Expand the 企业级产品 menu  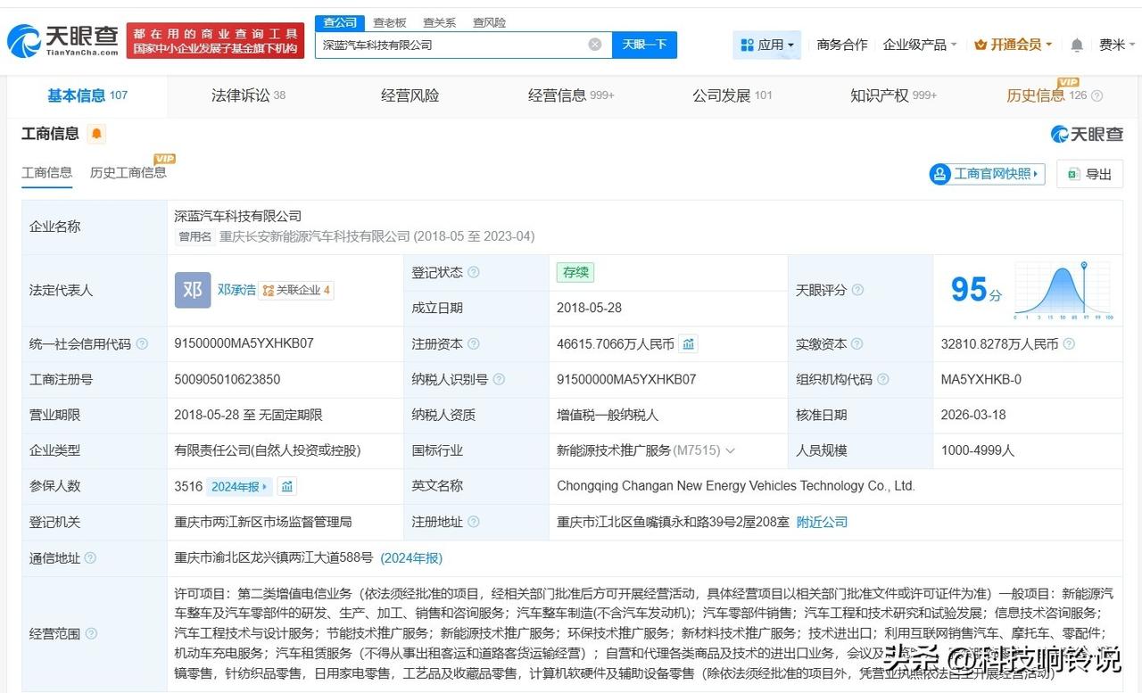coord(920,45)
